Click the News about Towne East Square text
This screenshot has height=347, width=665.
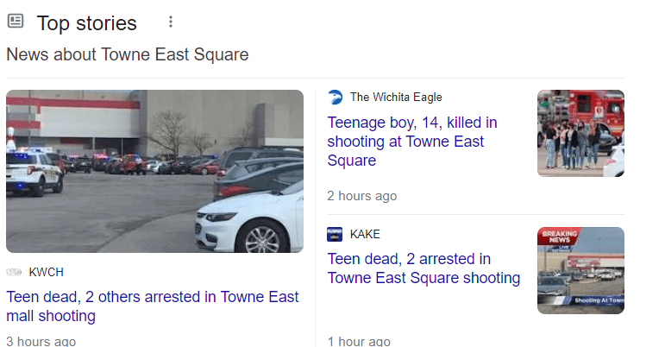coord(127,54)
